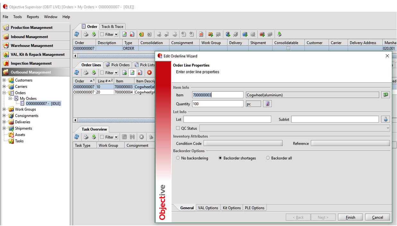Click the add people icon in Order toolbar

210,34
